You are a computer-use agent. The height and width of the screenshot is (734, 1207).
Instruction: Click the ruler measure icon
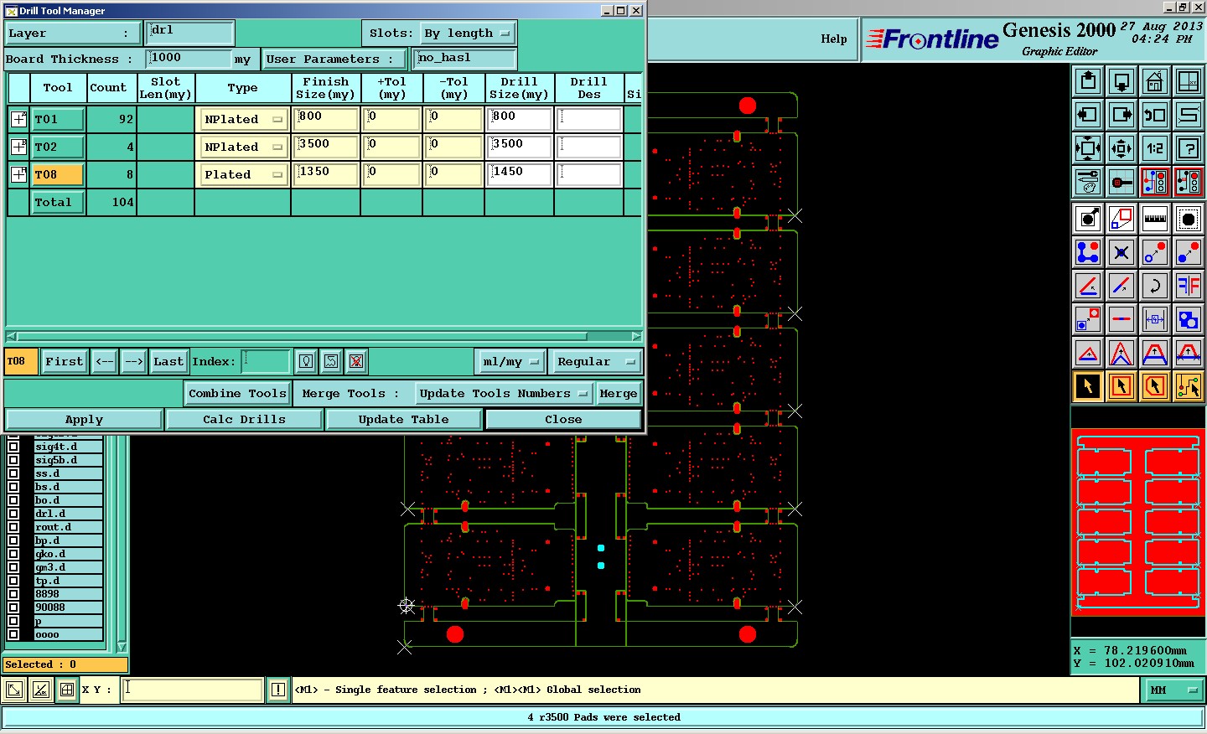(x=1155, y=219)
